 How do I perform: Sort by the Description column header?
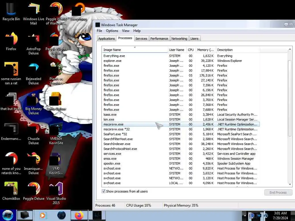coord(238,50)
